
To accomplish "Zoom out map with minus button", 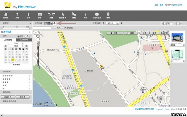I will click(x=38, y=68).
